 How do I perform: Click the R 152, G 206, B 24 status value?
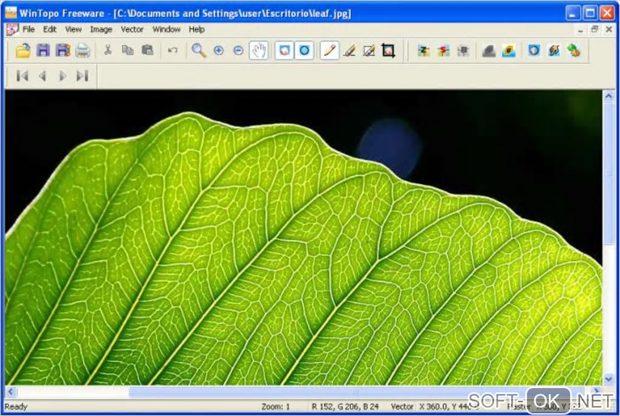pos(345,406)
